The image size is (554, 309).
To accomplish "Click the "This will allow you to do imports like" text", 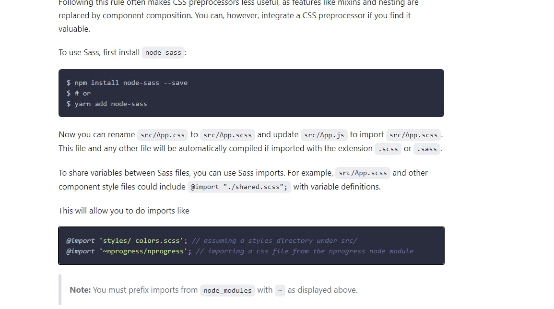I will pyautogui.click(x=124, y=211).
